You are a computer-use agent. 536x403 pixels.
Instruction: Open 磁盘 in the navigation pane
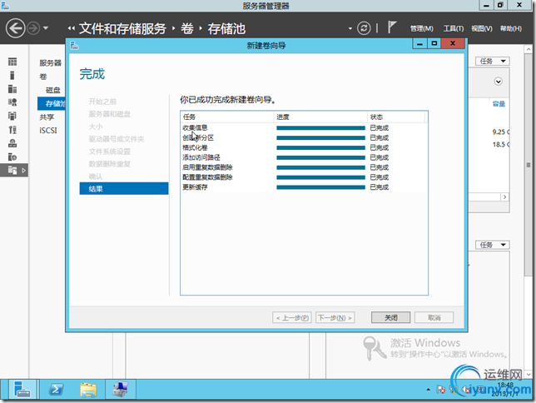(x=53, y=90)
